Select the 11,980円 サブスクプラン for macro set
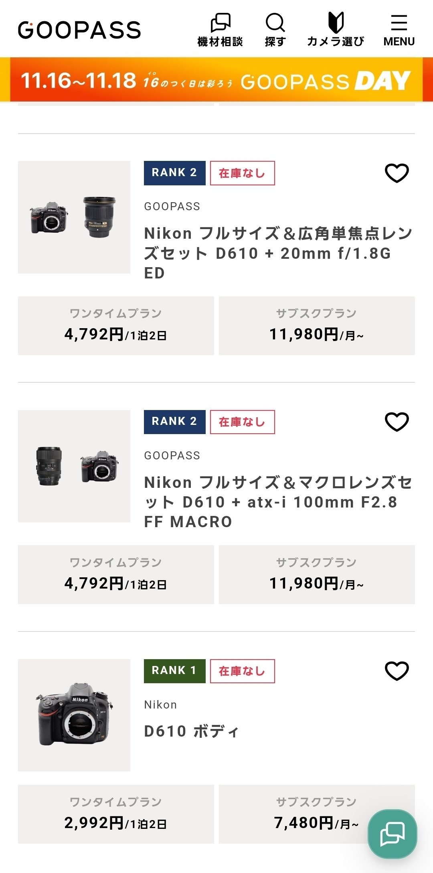The width and height of the screenshot is (433, 873). pos(316,575)
